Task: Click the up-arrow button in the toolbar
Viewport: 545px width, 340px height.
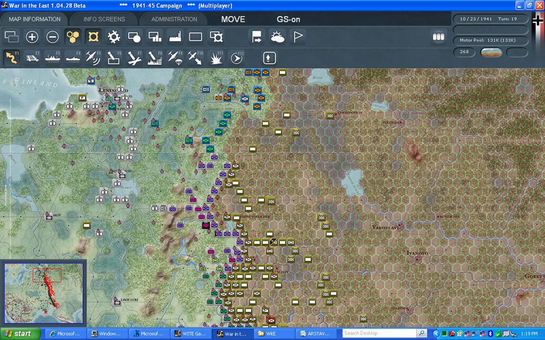Action: point(269,58)
